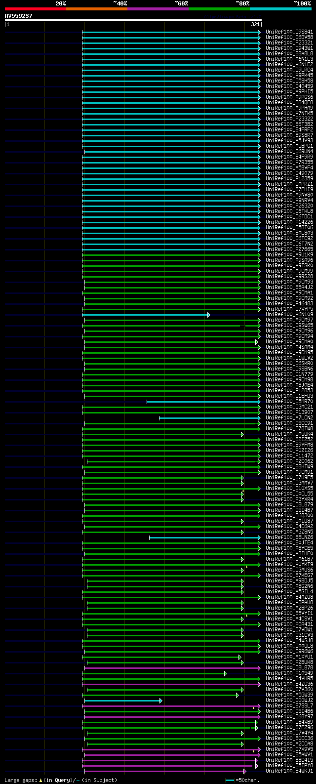Click the white query sequence ruler bar
This screenshot has height=784, width=316.
(x=133, y=20)
